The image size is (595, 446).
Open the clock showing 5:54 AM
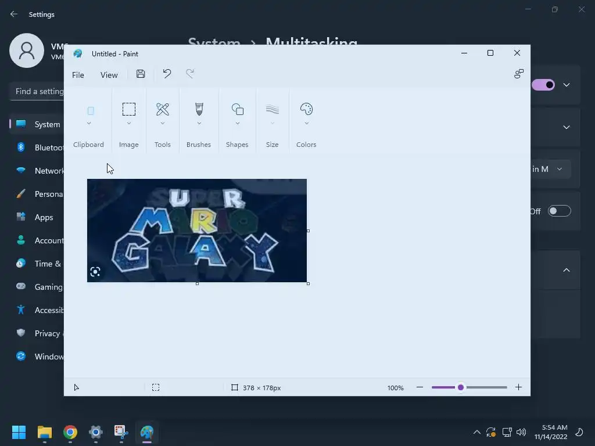[x=551, y=432]
